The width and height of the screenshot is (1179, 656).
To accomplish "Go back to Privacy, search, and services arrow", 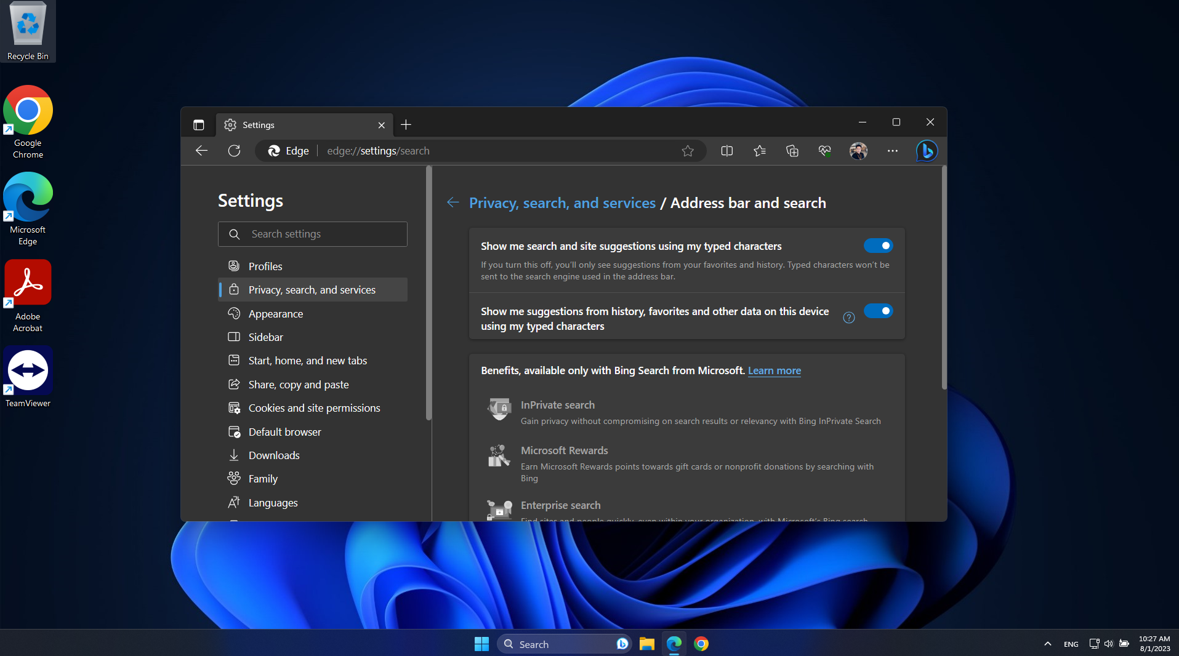I will [x=453, y=202].
